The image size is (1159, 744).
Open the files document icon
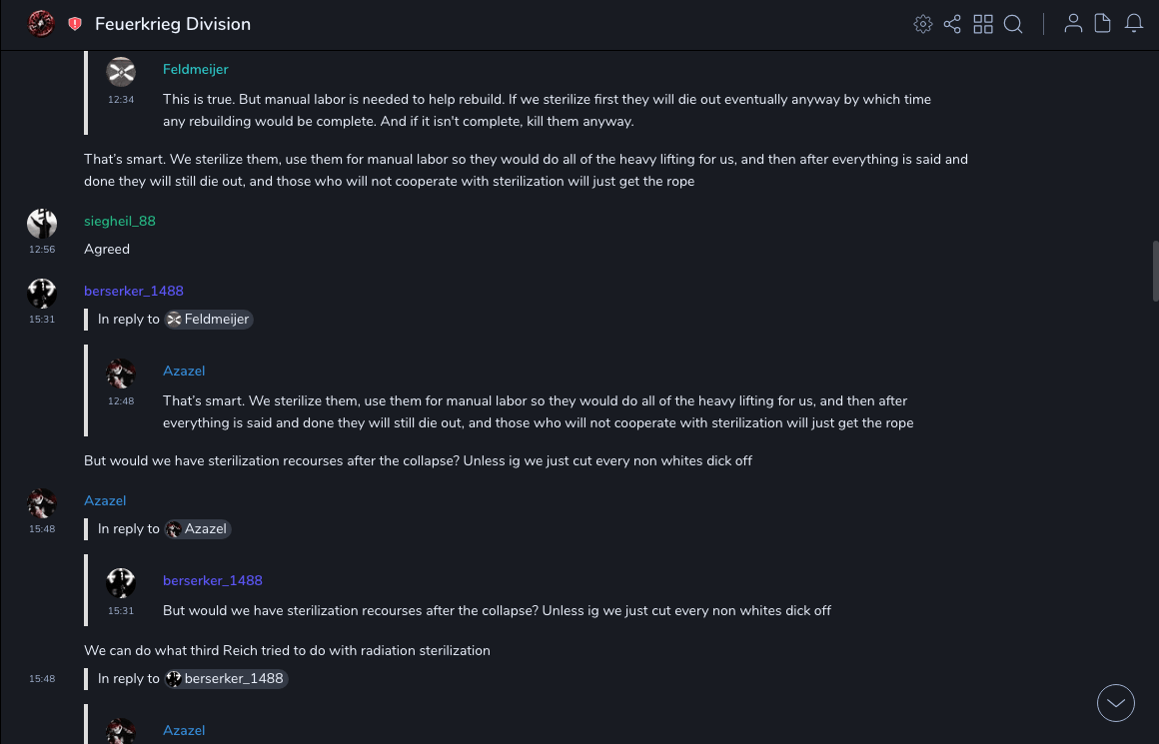(1103, 24)
